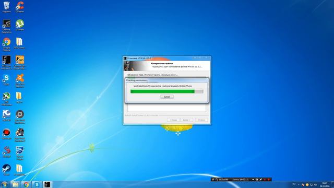The width and height of the screenshot is (334, 188).
Task: Open the volume speaker tray icon
Action: [x=315, y=184]
